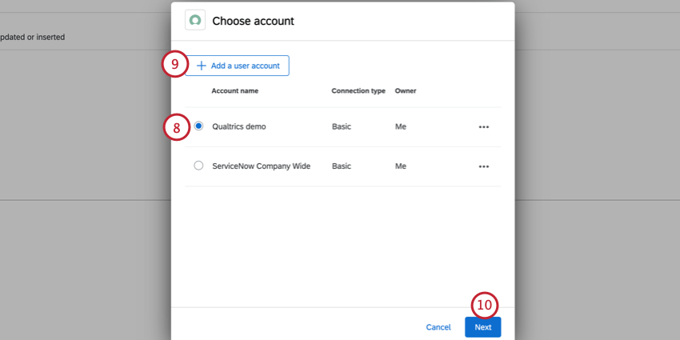Click the Me owner in ServiceNow row
Screen dimensions: 680x340
coord(401,166)
